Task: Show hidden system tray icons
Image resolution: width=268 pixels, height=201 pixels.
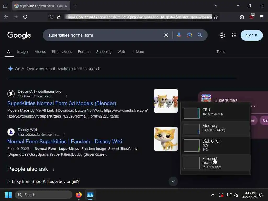Action: (x=213, y=195)
